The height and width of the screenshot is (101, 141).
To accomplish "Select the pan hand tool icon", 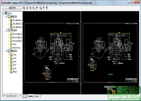I will [37, 8].
